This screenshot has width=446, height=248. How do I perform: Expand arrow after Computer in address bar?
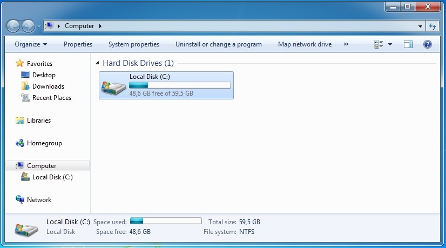[100, 26]
